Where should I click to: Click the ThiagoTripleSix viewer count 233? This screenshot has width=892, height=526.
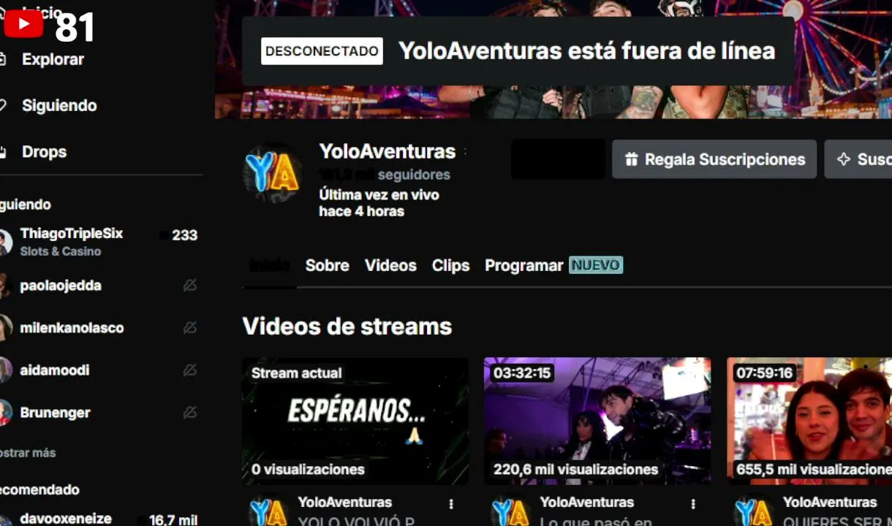[x=184, y=235]
